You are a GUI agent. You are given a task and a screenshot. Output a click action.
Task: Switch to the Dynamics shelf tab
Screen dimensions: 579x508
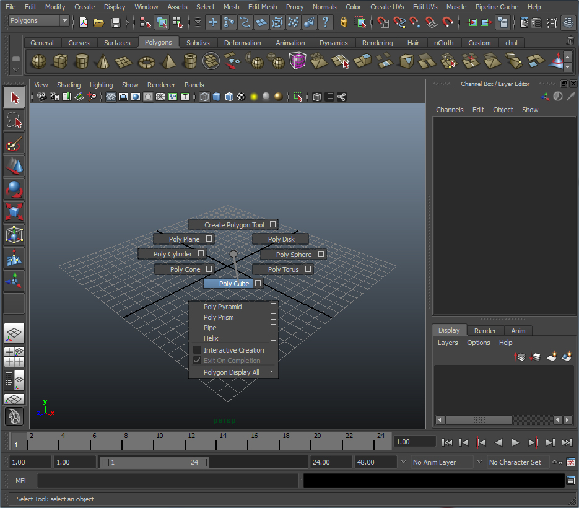pyautogui.click(x=333, y=43)
